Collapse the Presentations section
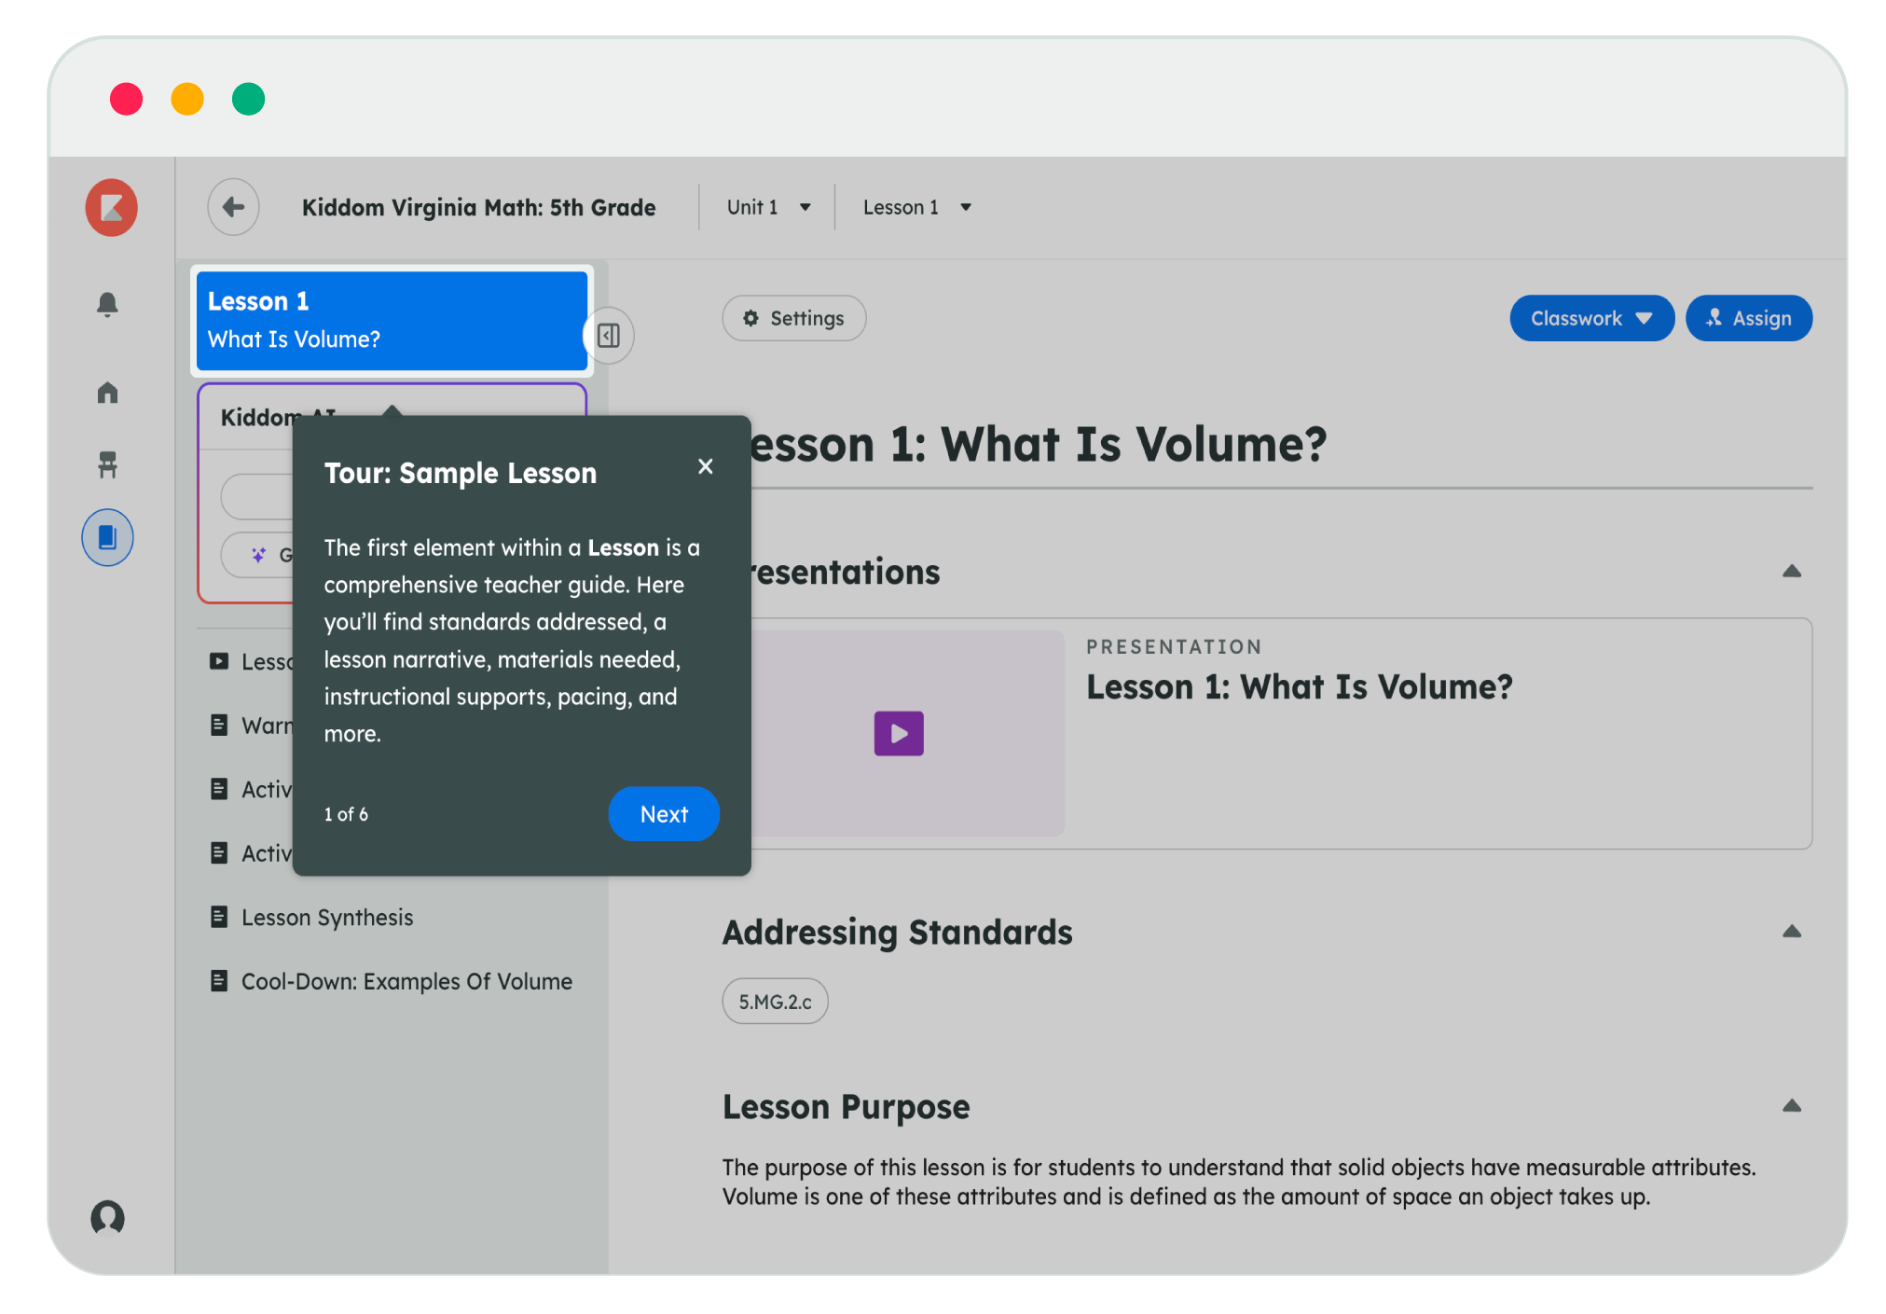This screenshot has width=1886, height=1314. coord(1791,572)
